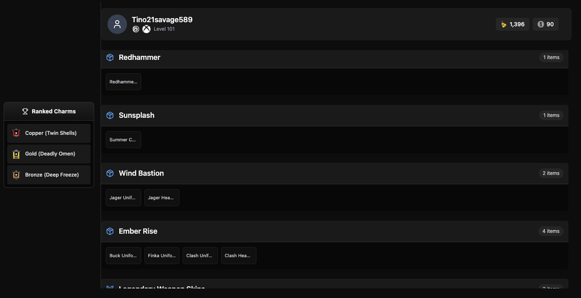Select the Copper (Twin Shells) charm
581x298 pixels.
49,133
